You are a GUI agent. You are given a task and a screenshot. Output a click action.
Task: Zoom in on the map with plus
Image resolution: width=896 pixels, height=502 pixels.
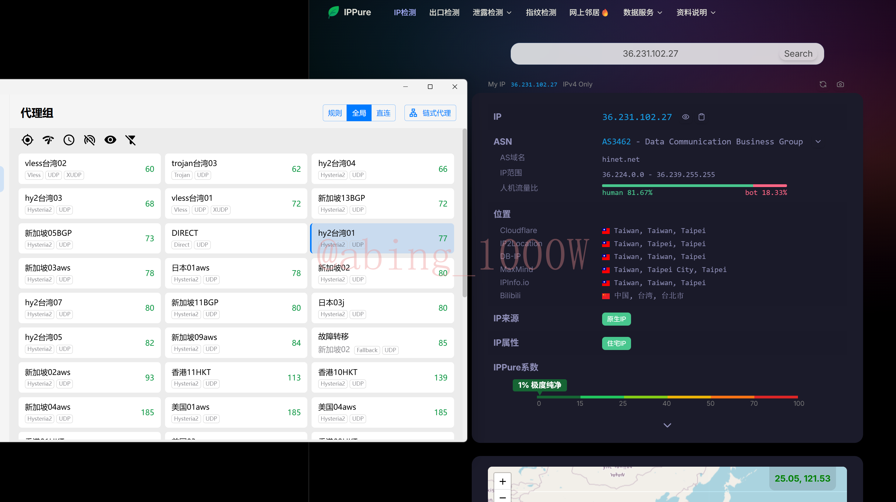(503, 481)
